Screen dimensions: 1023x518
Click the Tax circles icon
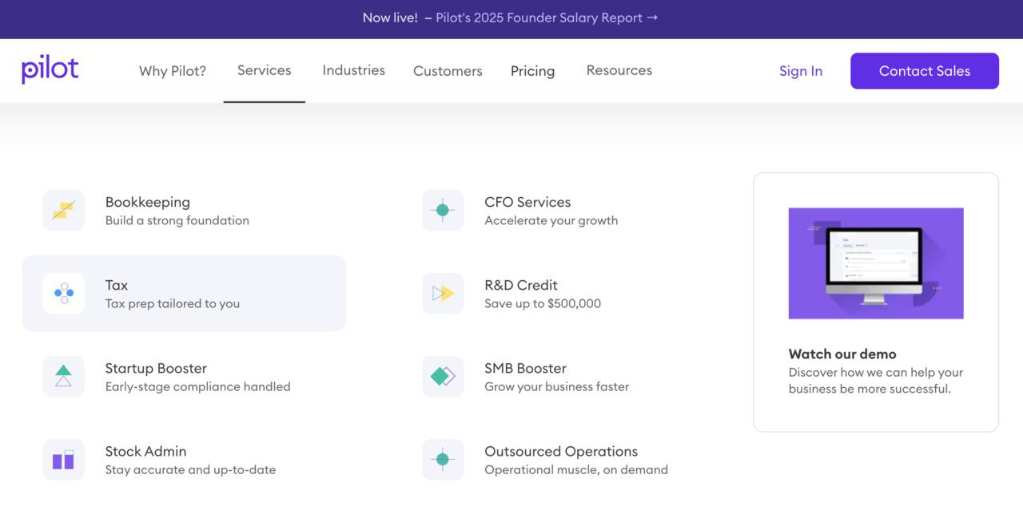point(63,294)
